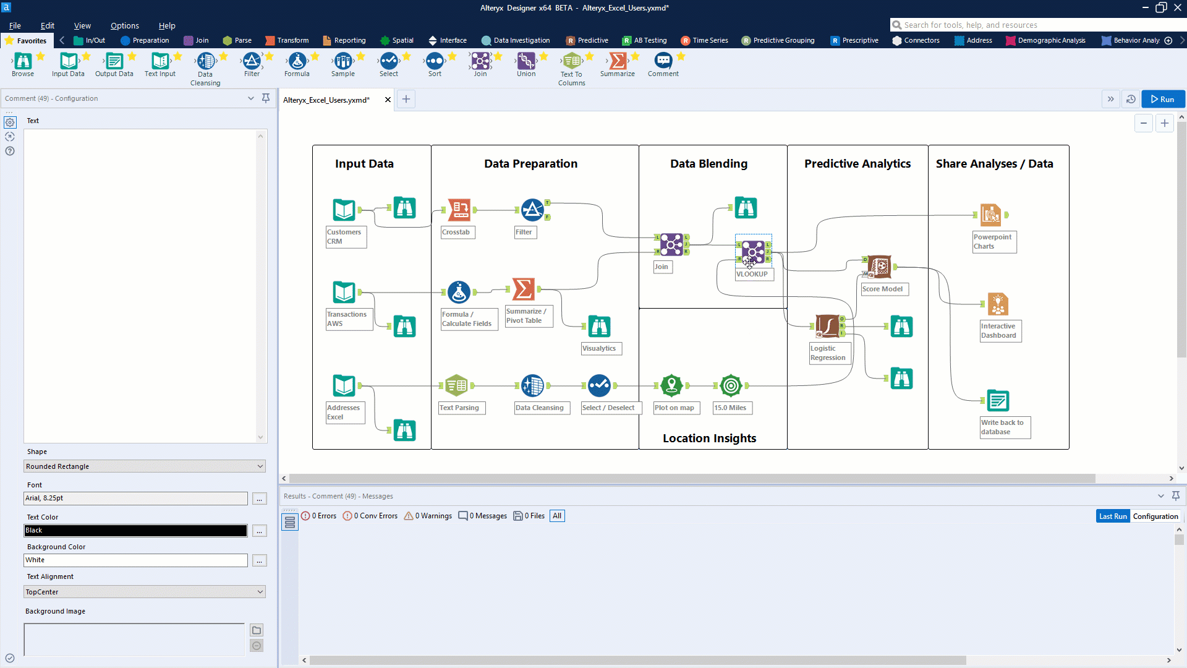Viewport: 1187px width, 668px height.
Task: Click the All filter button in results
Action: [x=558, y=515]
